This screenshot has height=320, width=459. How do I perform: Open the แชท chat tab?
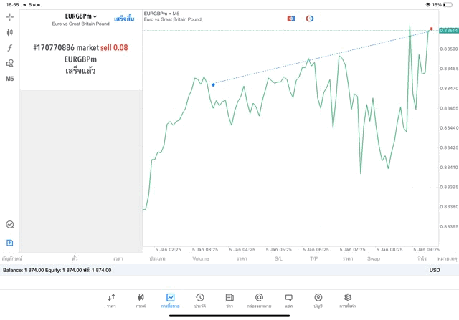pos(288,301)
